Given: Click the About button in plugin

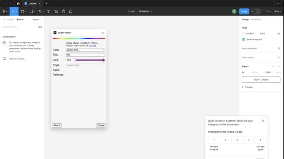Looking at the screenshot, I should click(x=57, y=125).
